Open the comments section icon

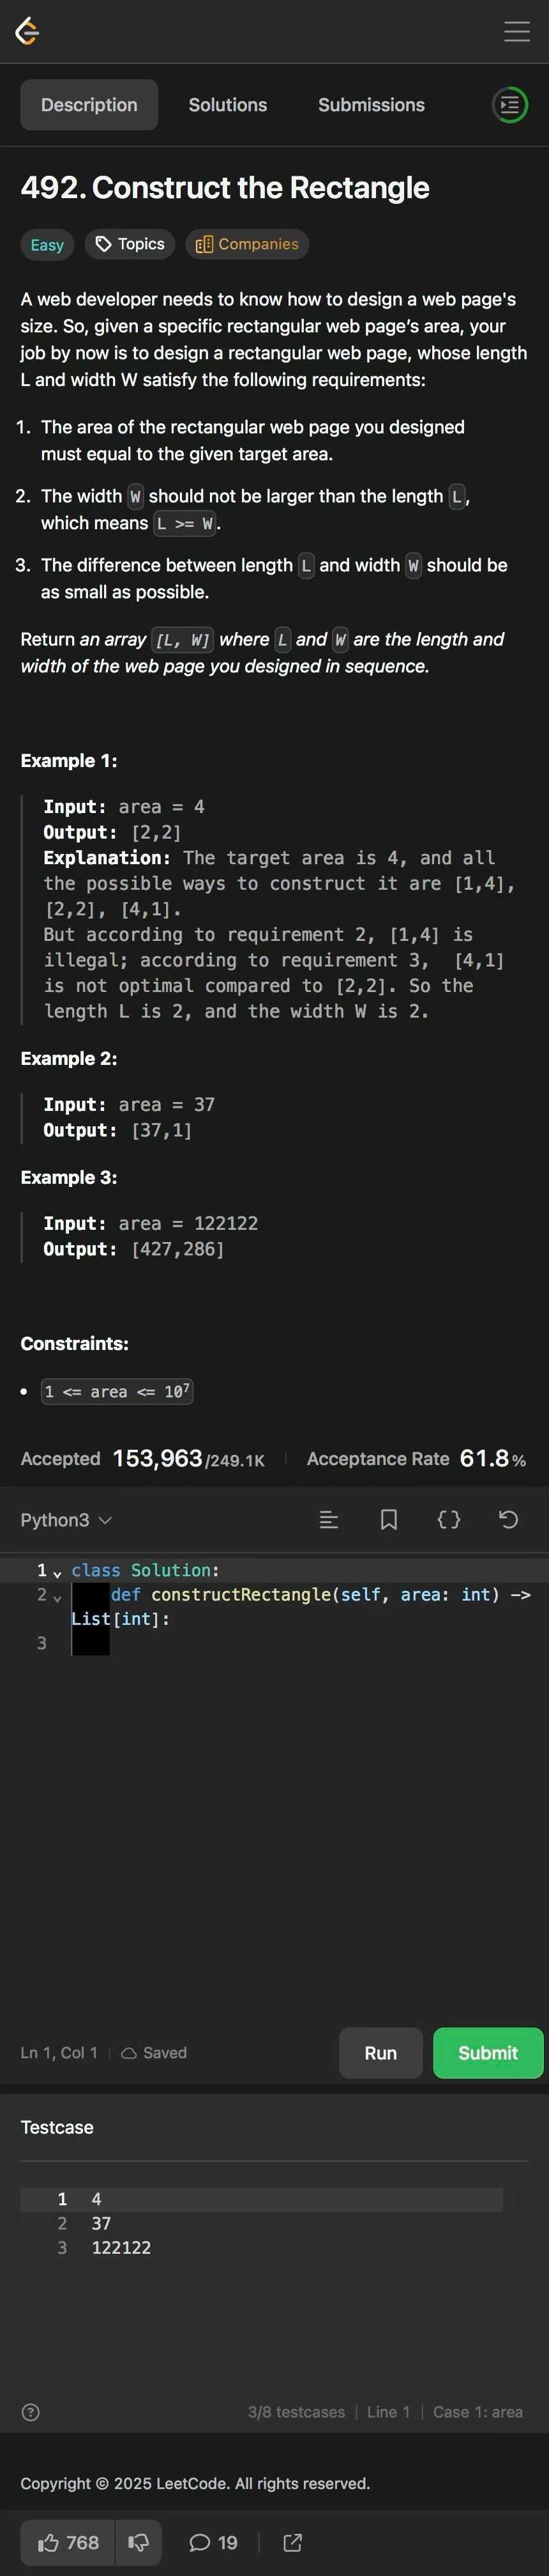point(214,2542)
